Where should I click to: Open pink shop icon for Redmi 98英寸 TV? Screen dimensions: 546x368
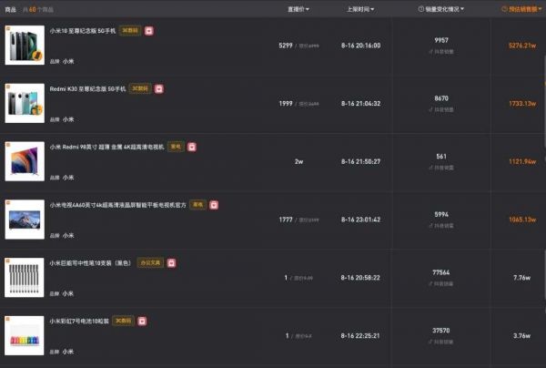[x=192, y=147]
